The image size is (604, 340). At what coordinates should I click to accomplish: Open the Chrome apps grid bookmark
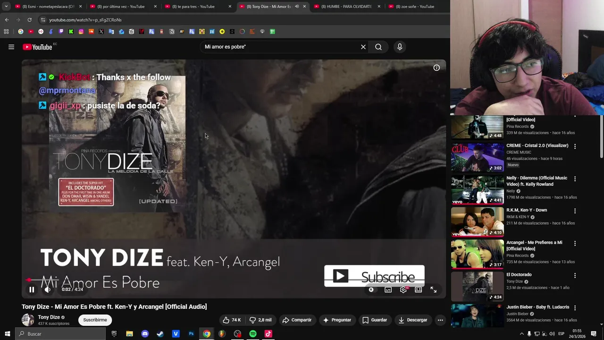pos(6,32)
